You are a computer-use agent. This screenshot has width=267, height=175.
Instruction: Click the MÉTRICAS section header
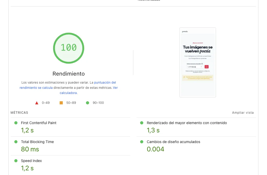tap(19, 113)
